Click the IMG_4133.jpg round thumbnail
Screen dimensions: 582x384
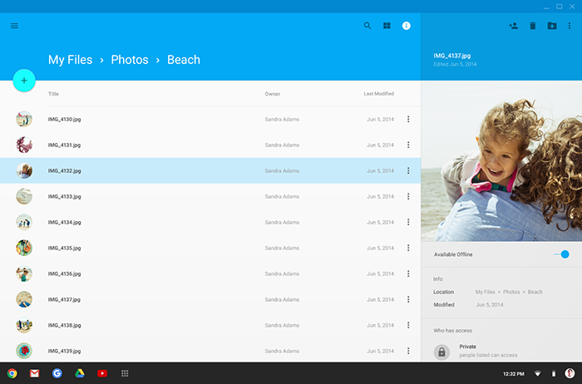coord(24,196)
